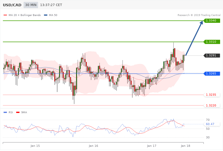Click the MA 50 blue legend swatch
Viewport: 223px width, 151px height.
tap(46, 15)
